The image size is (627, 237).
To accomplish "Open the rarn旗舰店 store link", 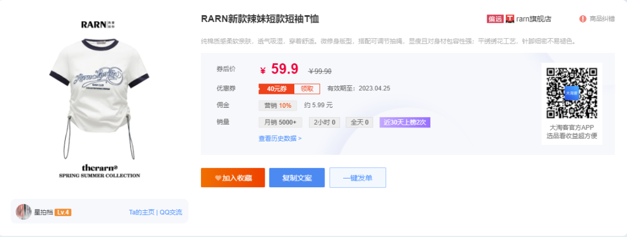I will [x=534, y=19].
